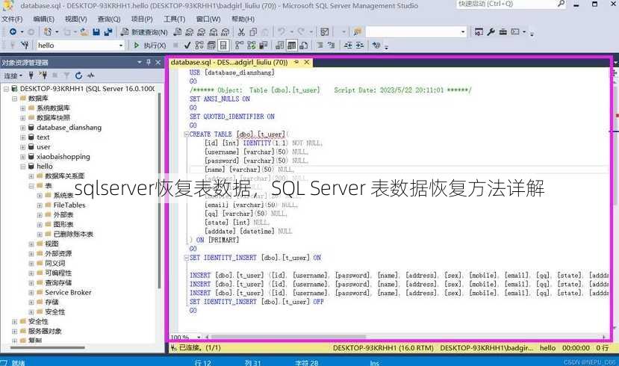Click the Increase Indent icon
The image size is (619, 366).
[x=360, y=46]
